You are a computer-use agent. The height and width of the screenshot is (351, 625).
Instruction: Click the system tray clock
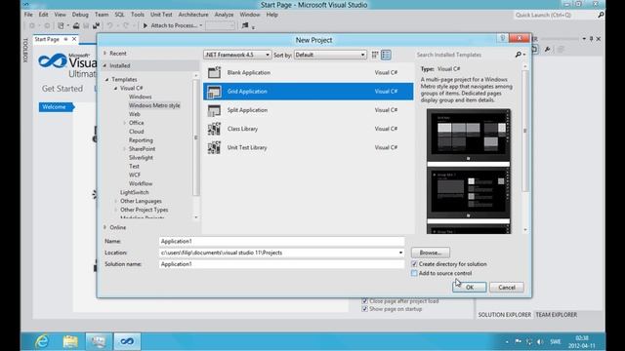click(x=582, y=342)
